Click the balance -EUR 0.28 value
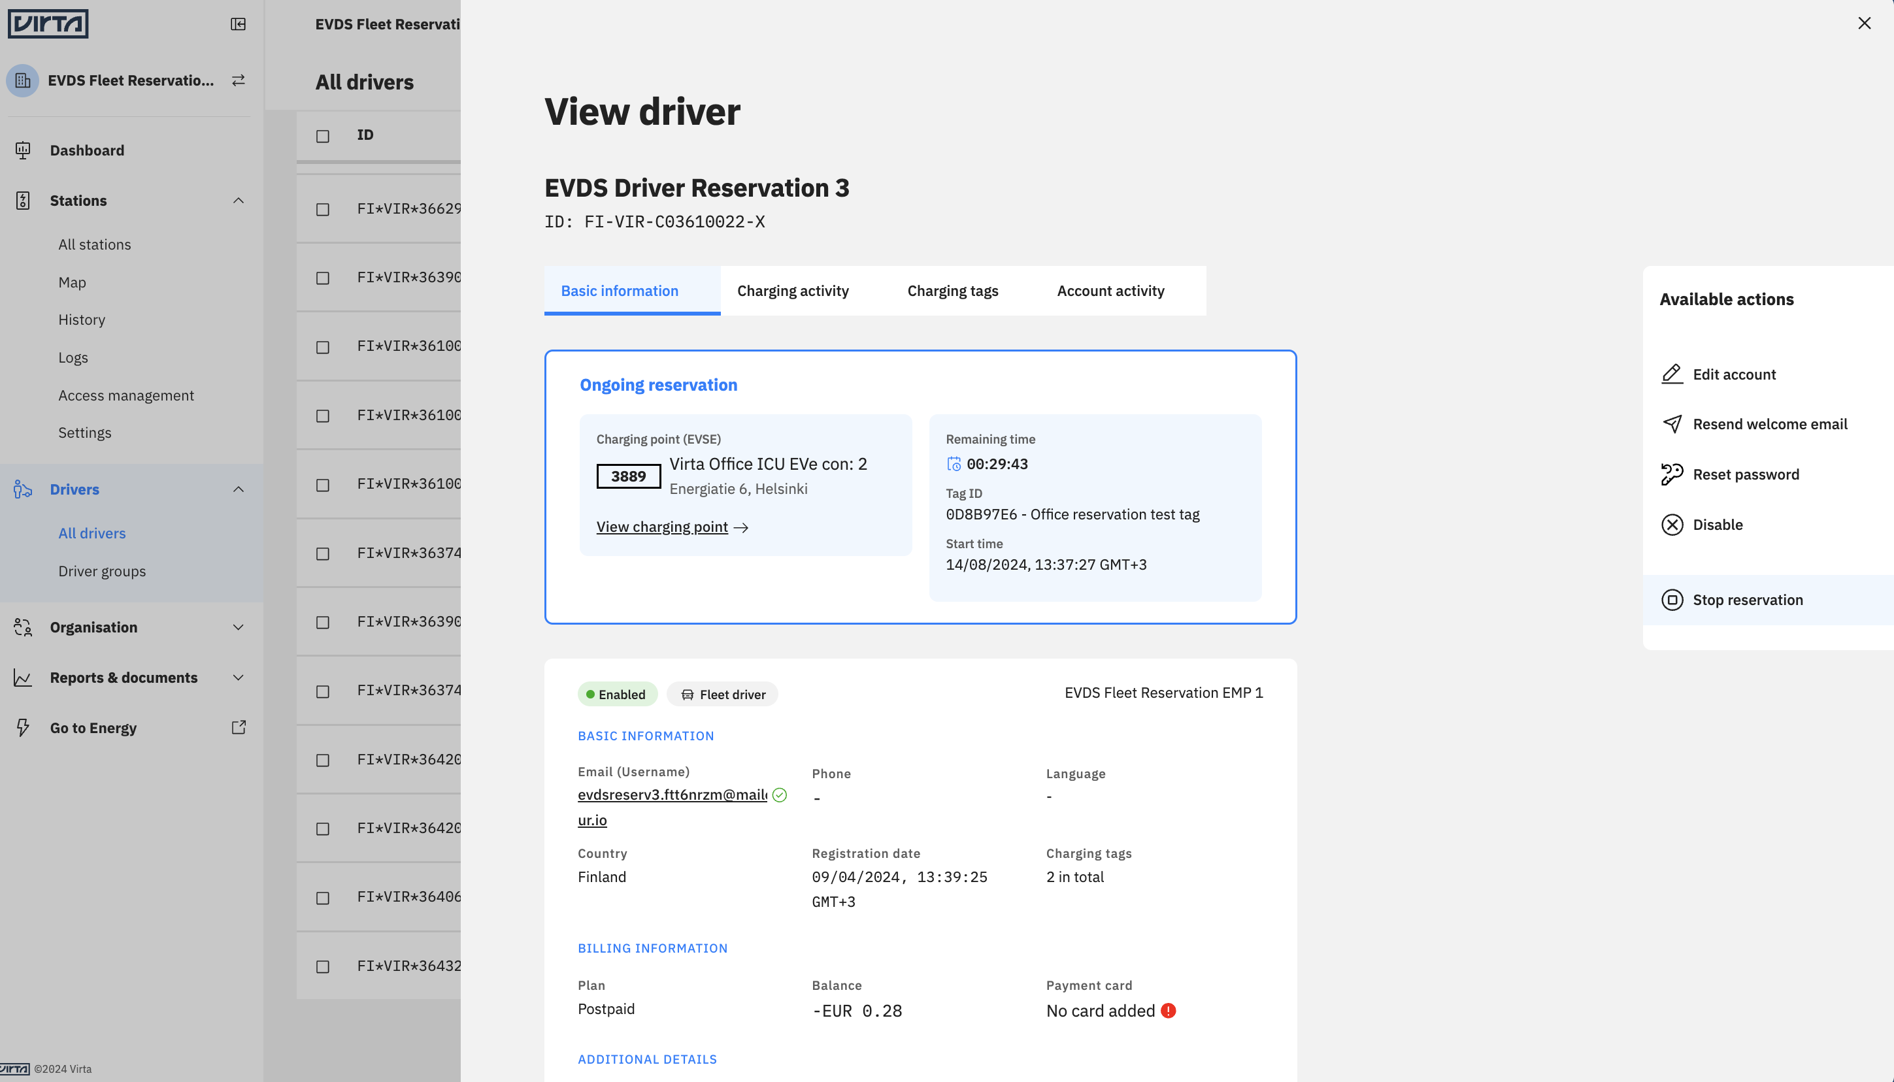The height and width of the screenshot is (1082, 1894). tap(856, 1011)
